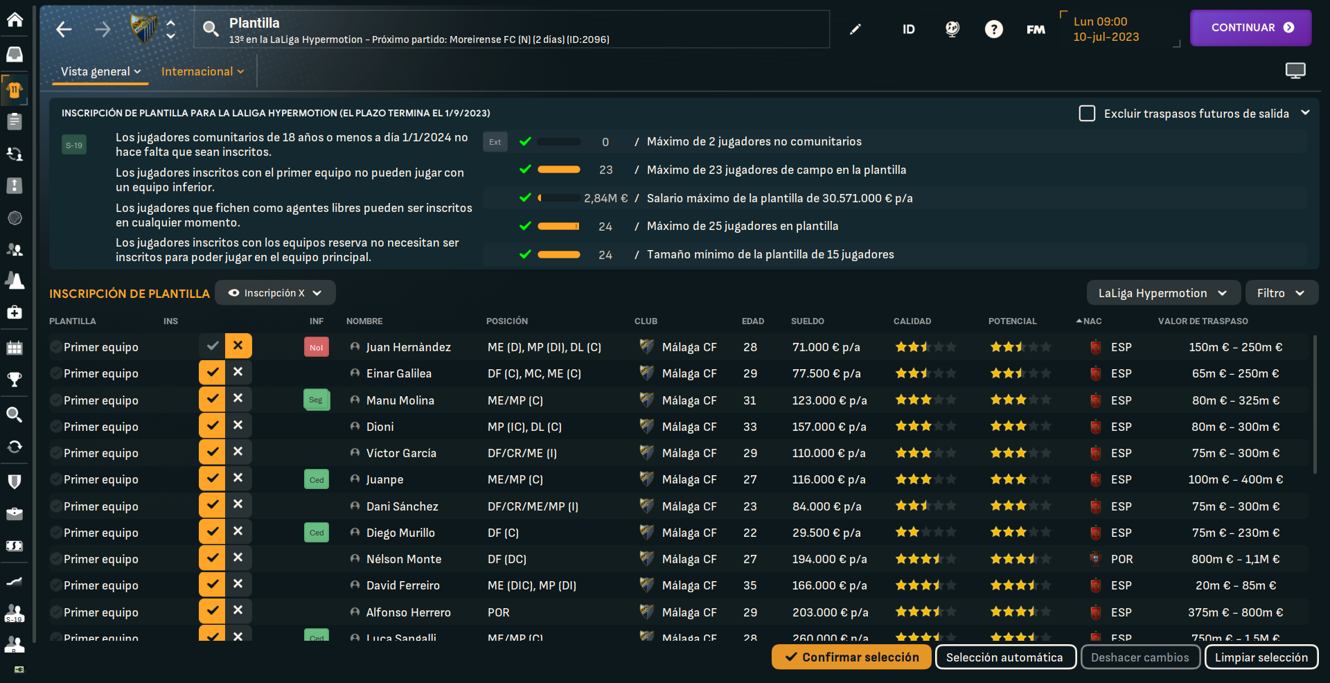Click the pencil edit icon
Viewport: 1330px width, 683px height.
pyautogui.click(x=855, y=29)
